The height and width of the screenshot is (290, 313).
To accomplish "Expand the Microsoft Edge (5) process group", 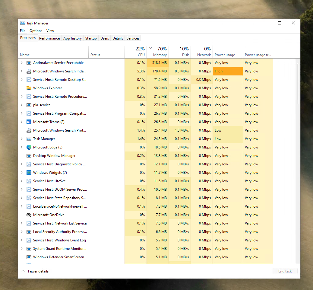I will (x=21, y=147).
